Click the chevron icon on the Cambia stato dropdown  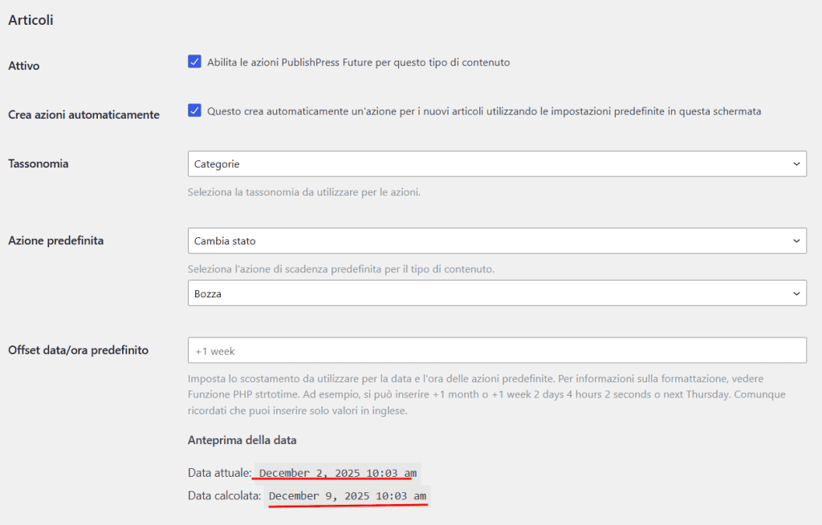pyautogui.click(x=796, y=240)
